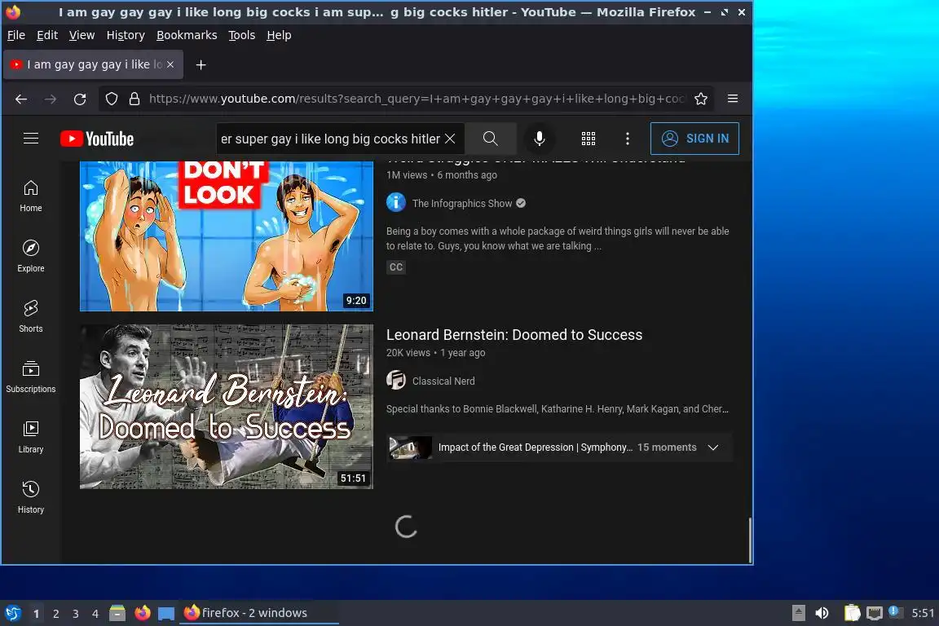Viewport: 939px width, 626px height.
Task: Close the current YouTube tab
Action: [x=170, y=64]
